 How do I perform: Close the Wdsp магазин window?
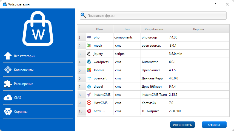[227, 4]
